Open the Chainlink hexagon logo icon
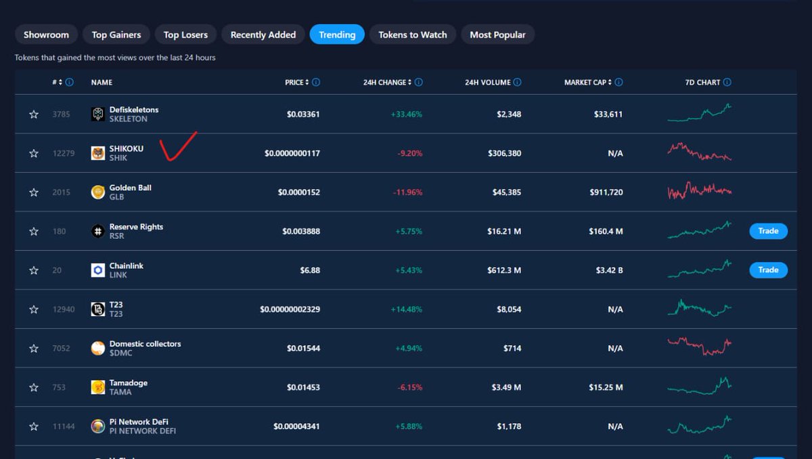This screenshot has width=812, height=459. click(x=98, y=271)
